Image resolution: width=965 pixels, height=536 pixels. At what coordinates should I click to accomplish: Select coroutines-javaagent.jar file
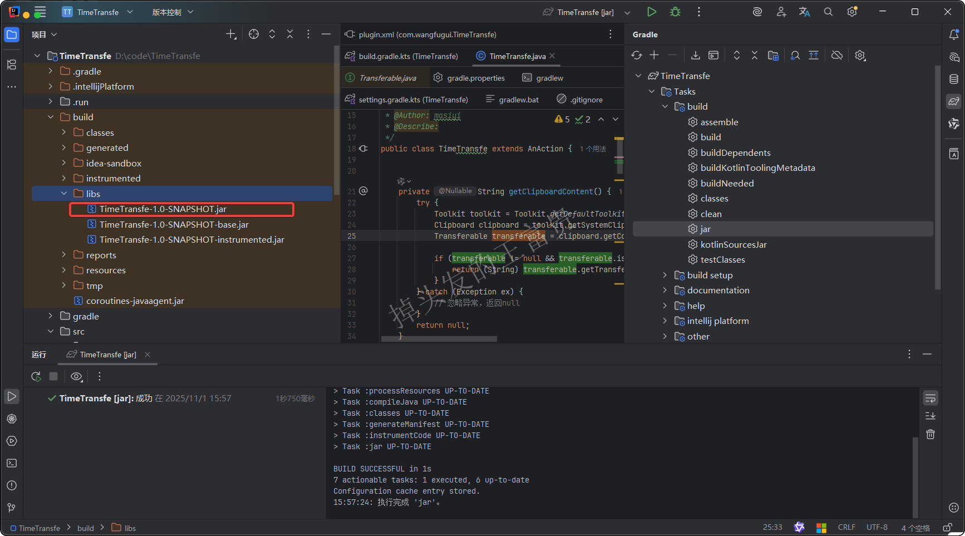point(135,301)
